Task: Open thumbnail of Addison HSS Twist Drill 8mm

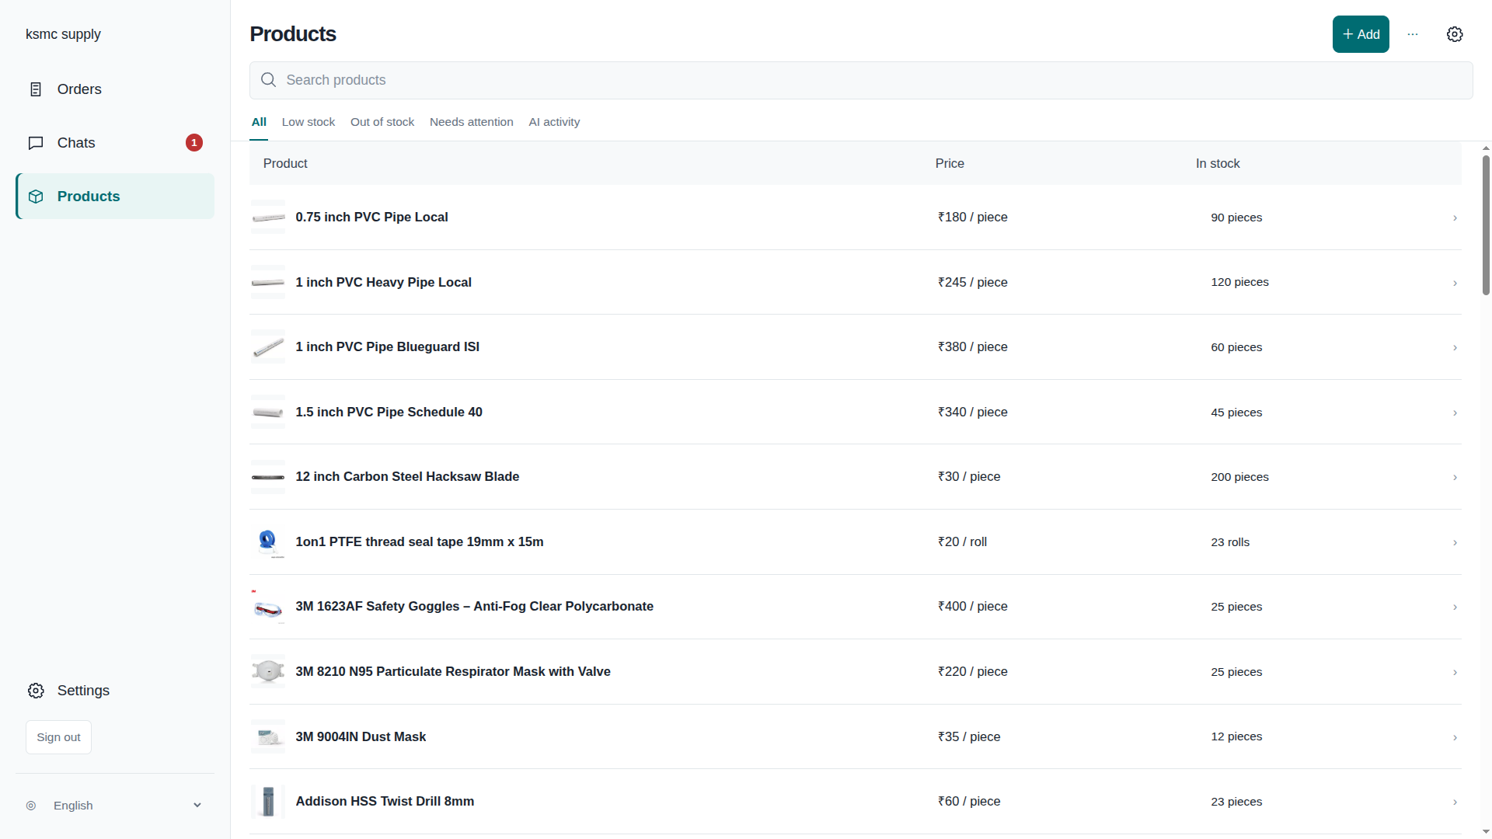Action: click(268, 802)
